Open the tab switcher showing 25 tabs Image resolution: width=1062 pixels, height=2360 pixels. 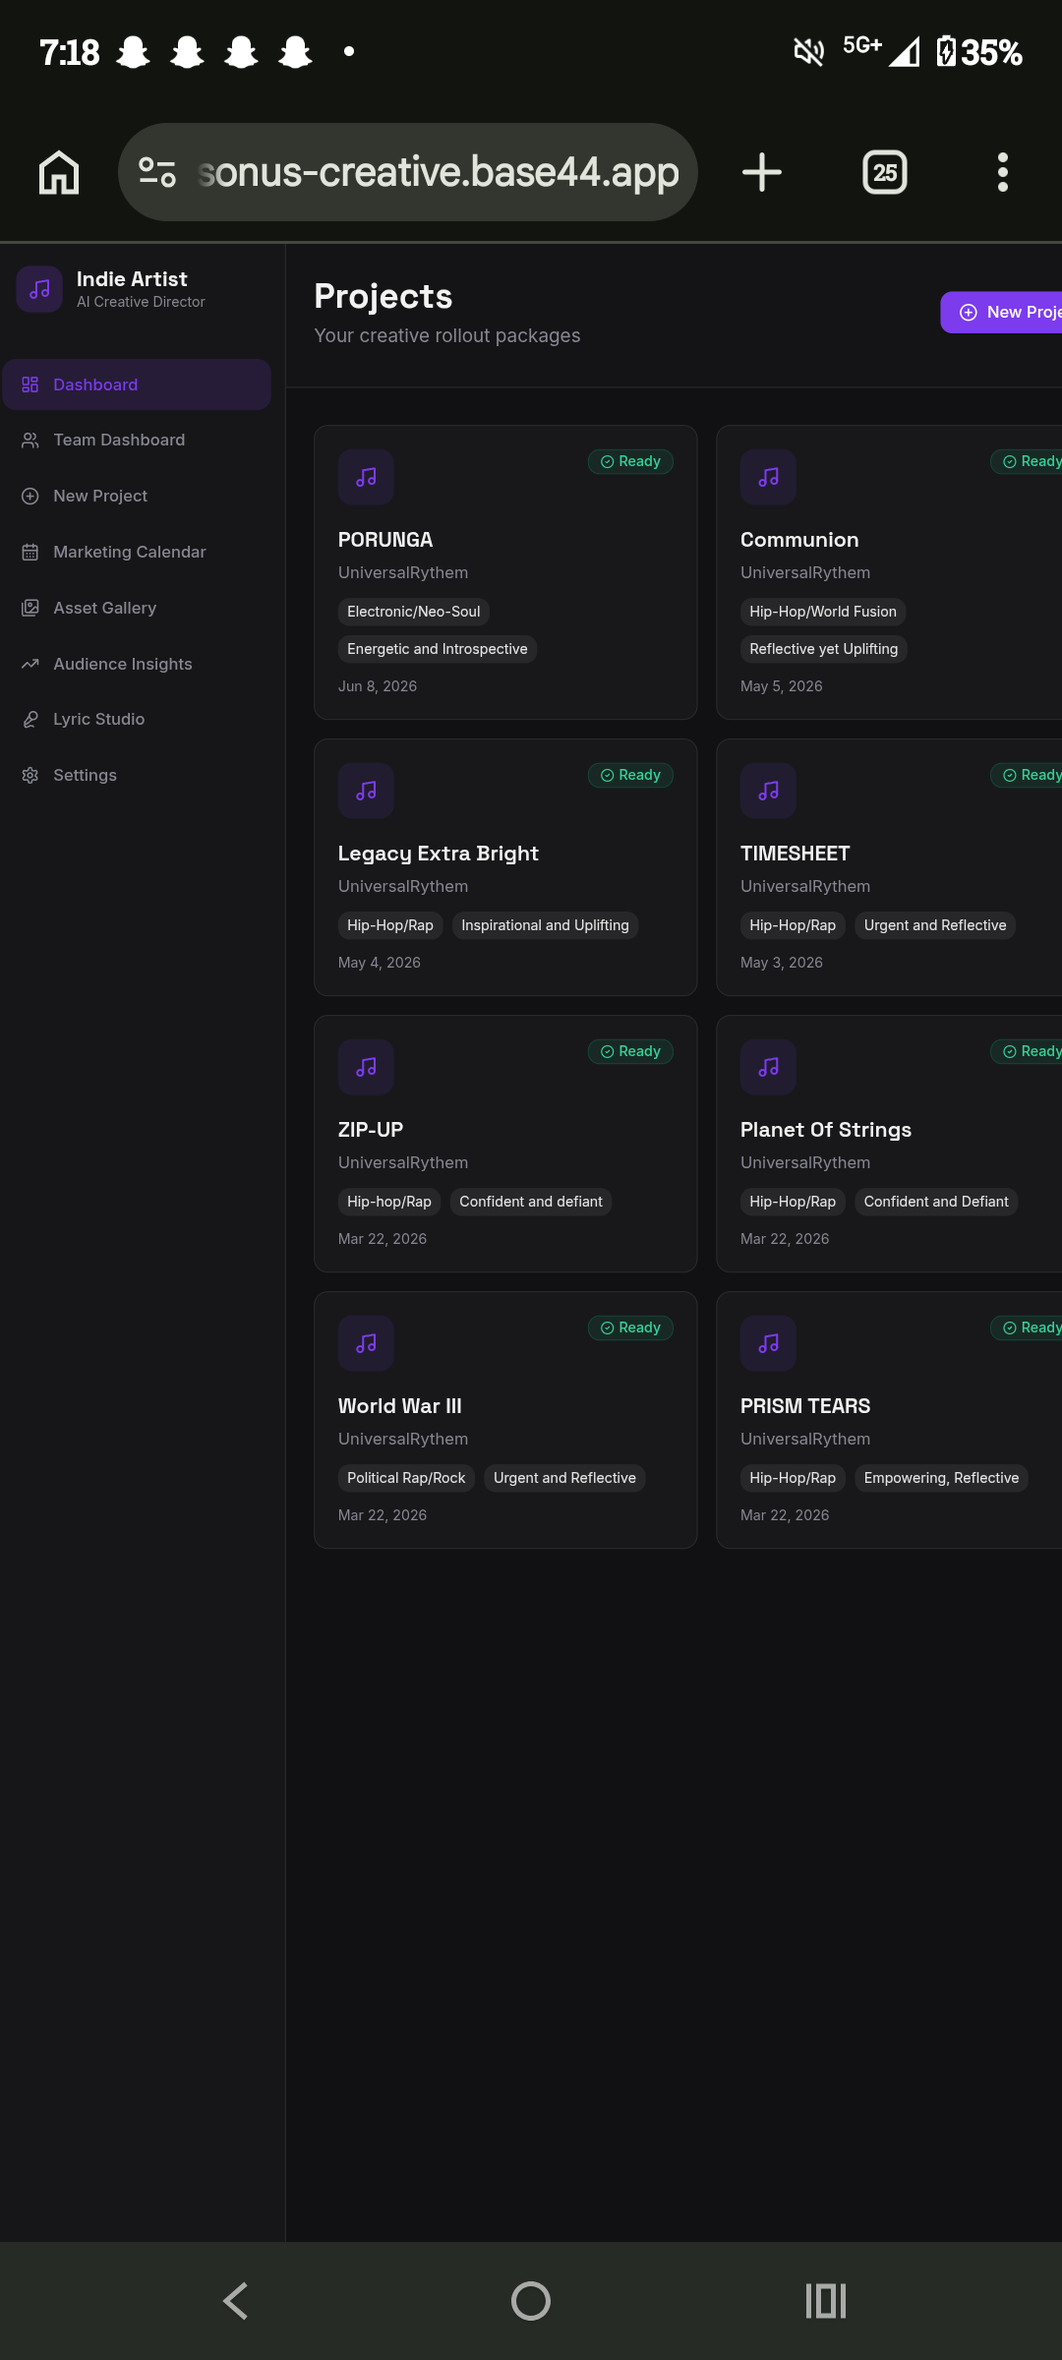click(885, 172)
